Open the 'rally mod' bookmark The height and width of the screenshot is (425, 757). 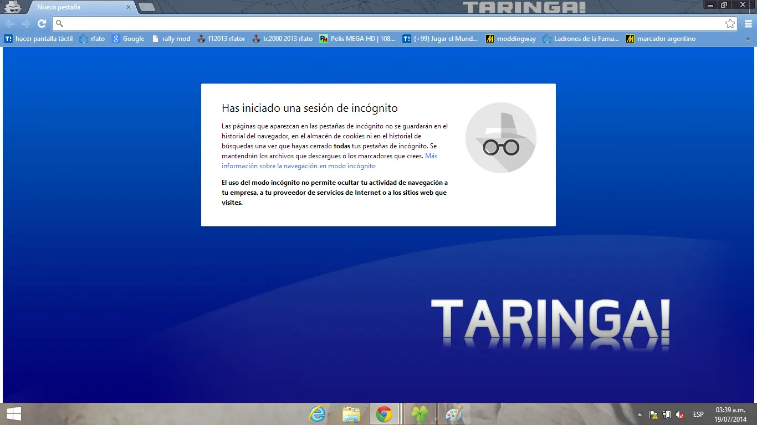coord(171,39)
